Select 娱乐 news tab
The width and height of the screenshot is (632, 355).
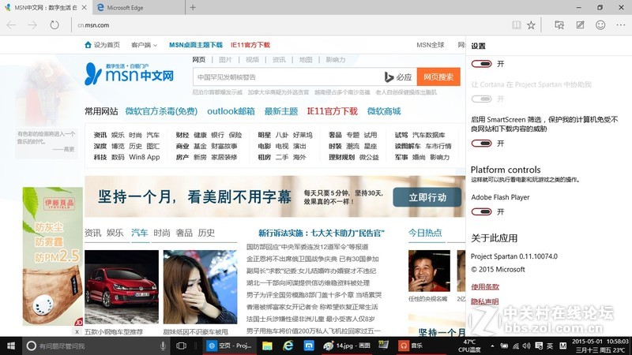coord(115,233)
